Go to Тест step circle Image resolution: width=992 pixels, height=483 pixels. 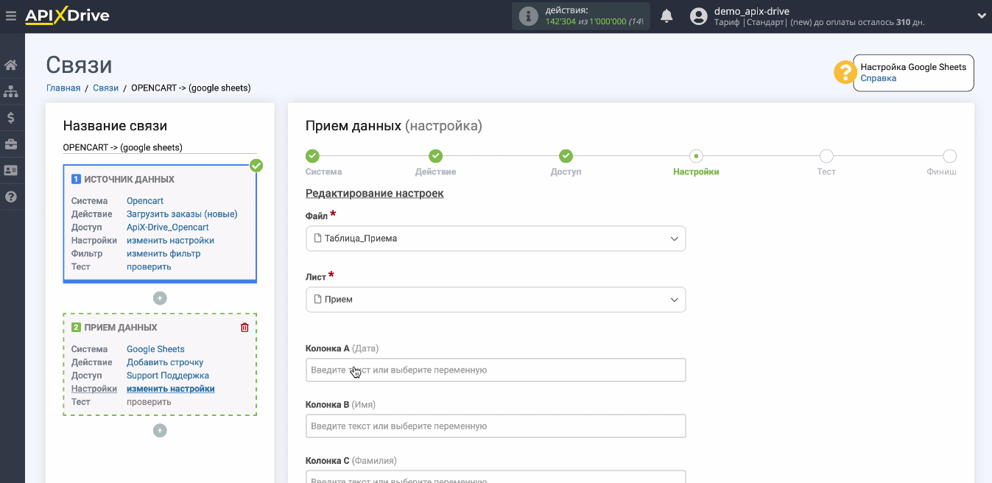[826, 156]
